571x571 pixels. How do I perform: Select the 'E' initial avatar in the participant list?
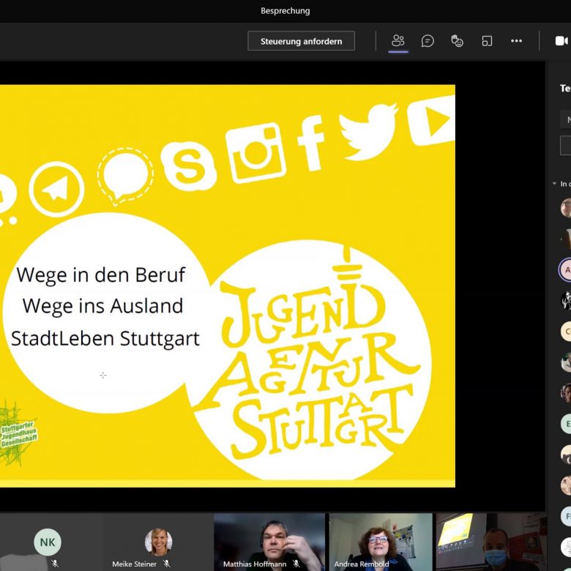tap(567, 424)
